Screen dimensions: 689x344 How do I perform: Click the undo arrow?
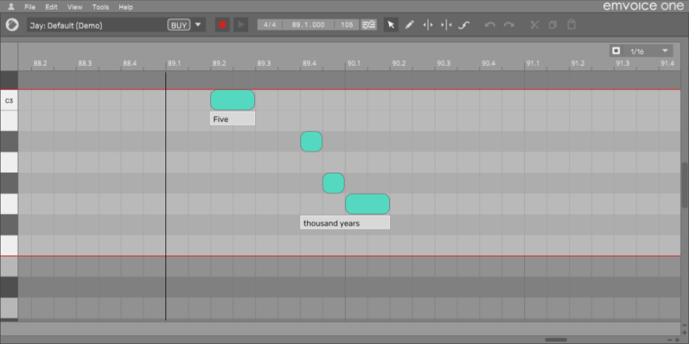coord(490,25)
